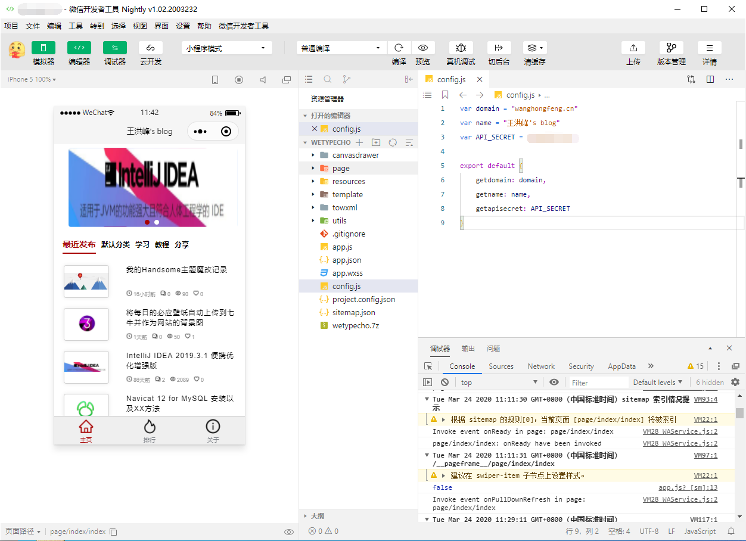Click the preview (预览) eye icon
Viewport: 746px width, 541px height.
pyautogui.click(x=423, y=48)
